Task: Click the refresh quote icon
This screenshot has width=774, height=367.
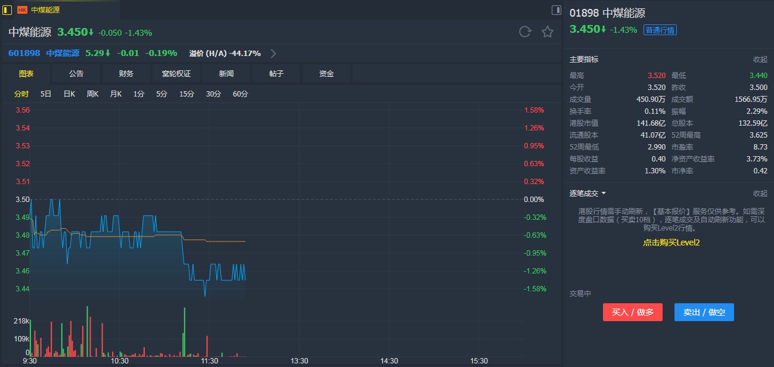Action: [x=525, y=32]
